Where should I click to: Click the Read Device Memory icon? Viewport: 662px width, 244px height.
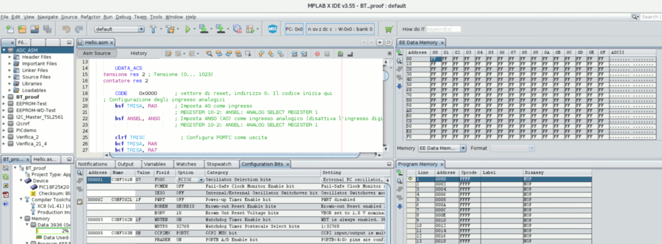[220, 29]
